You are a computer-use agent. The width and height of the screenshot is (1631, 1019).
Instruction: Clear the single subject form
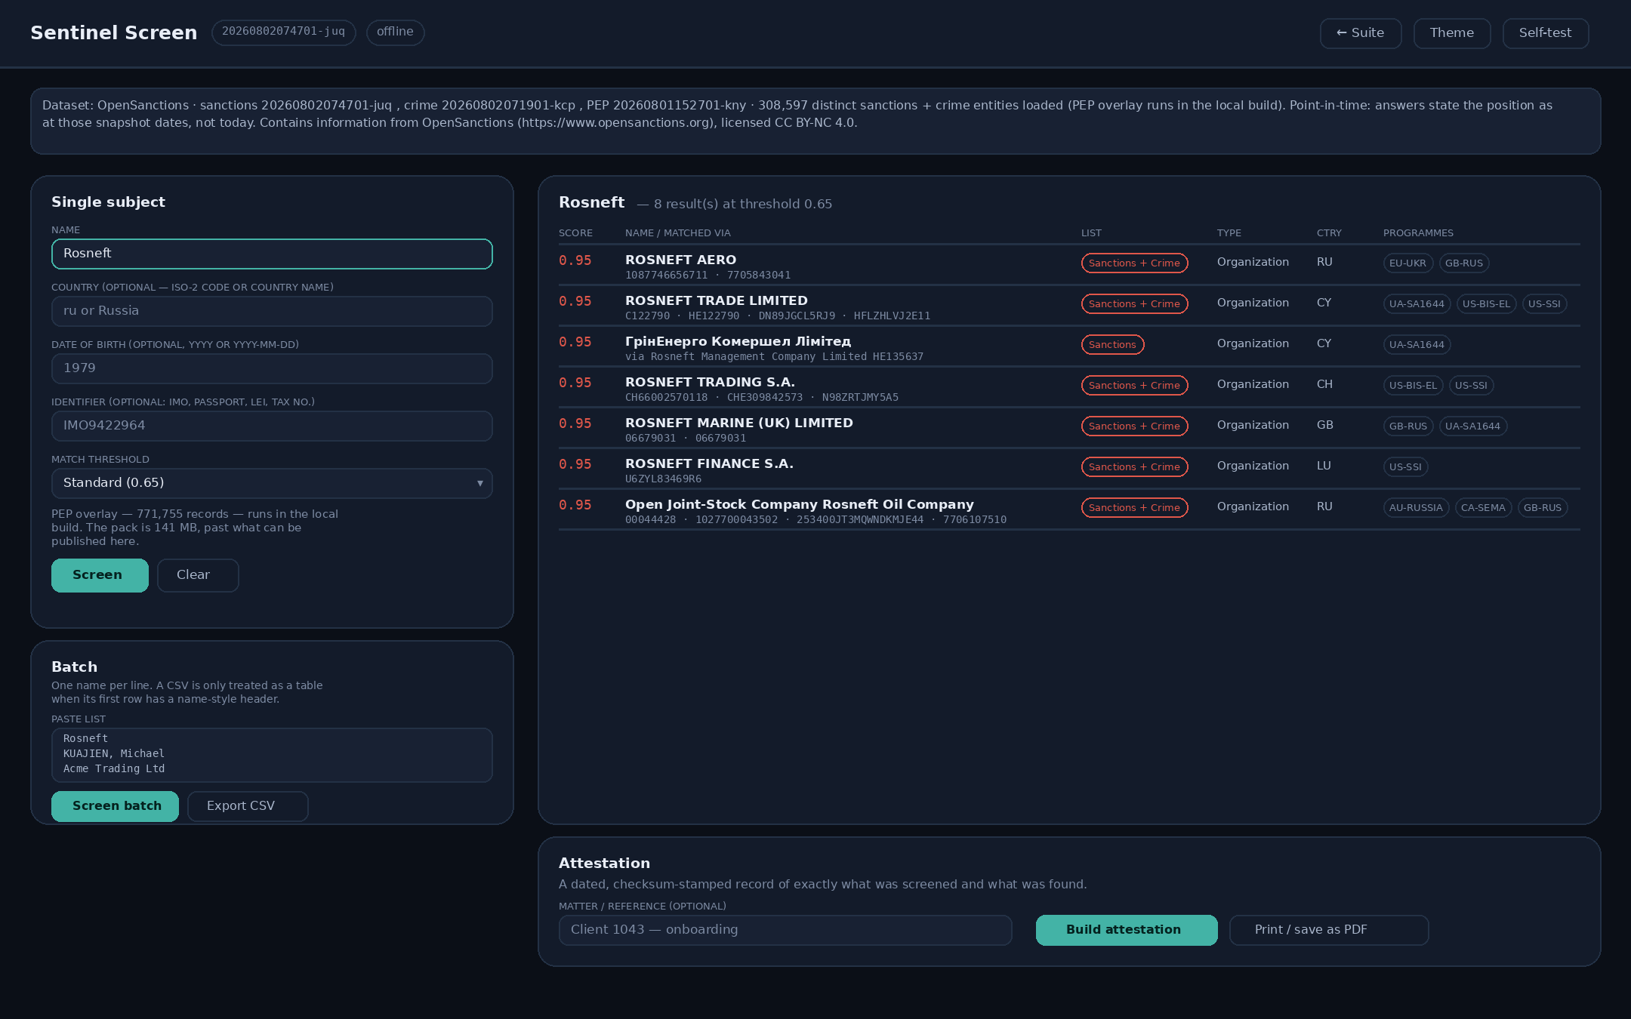click(198, 575)
